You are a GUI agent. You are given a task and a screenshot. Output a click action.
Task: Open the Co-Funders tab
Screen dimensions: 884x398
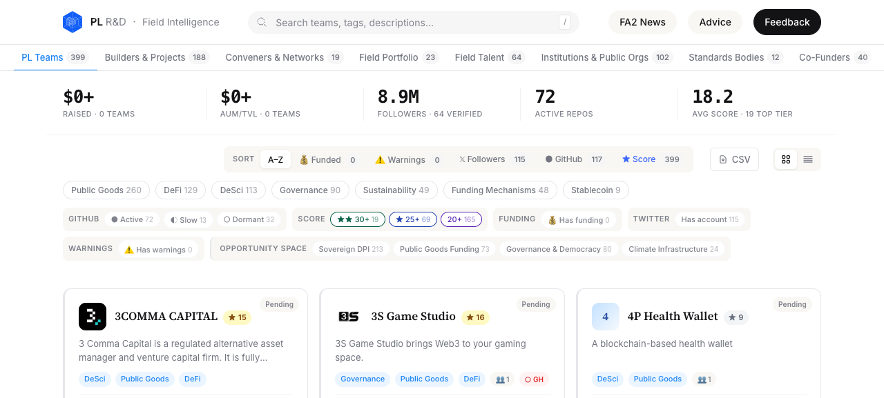tap(835, 57)
